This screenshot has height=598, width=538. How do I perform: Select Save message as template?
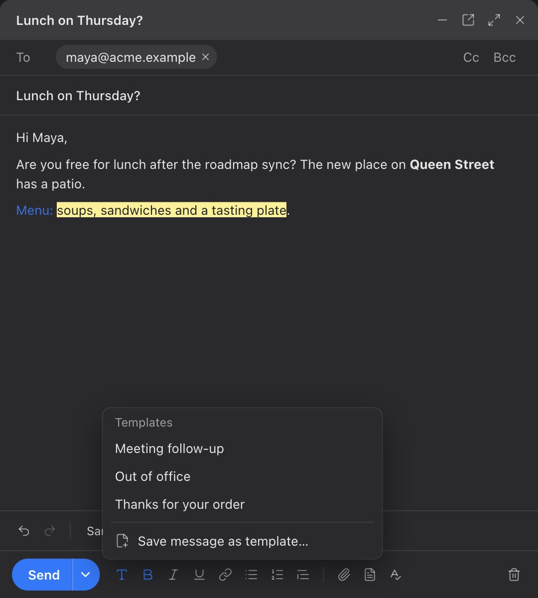pos(242,541)
